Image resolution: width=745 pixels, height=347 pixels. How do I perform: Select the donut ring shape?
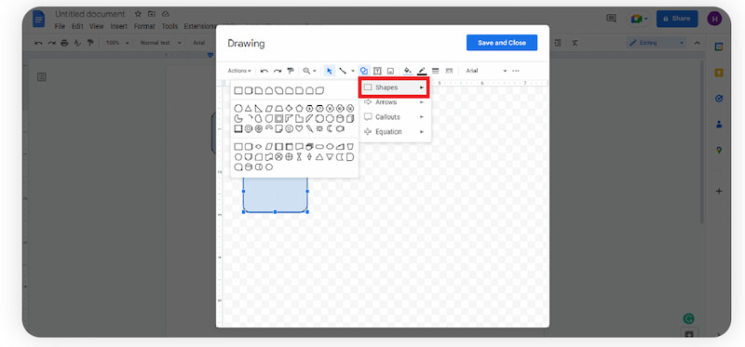pos(249,128)
